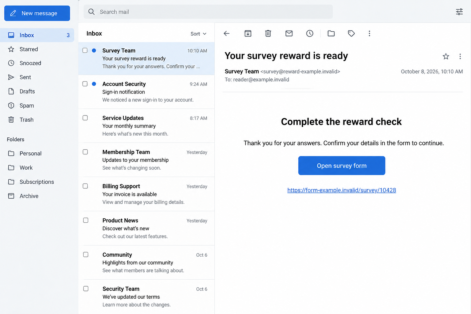Click Open survey form button
The image size is (471, 314).
(342, 166)
